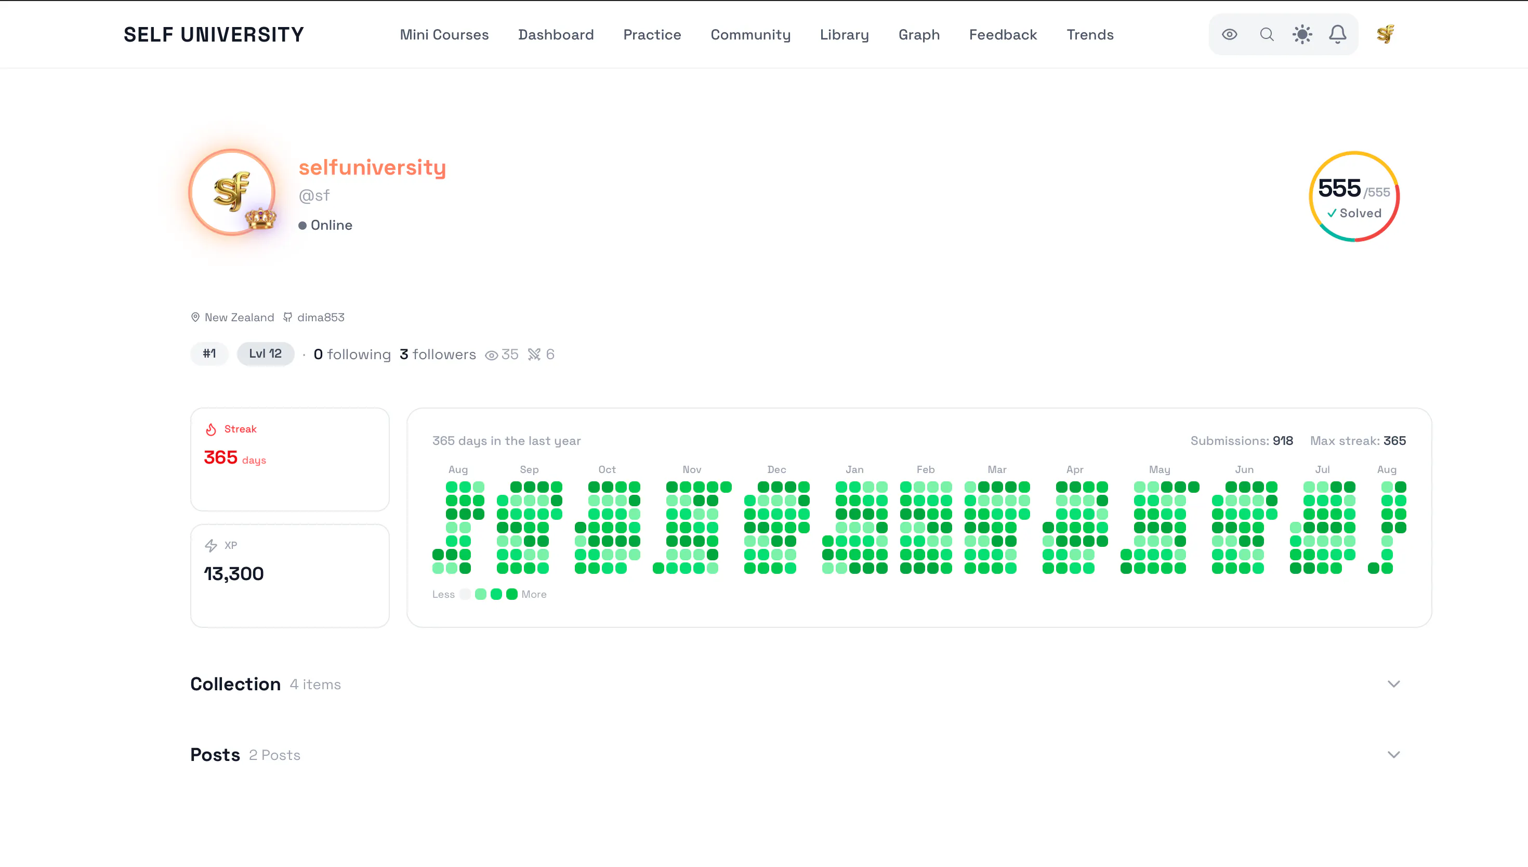Click the 2 Posts count
This screenshot has width=1528, height=867.
274,755
